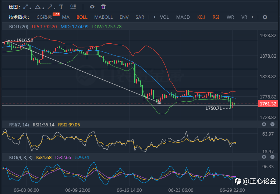Toggle the RSI sub-indicator
280x194 pixels.
click(216, 17)
